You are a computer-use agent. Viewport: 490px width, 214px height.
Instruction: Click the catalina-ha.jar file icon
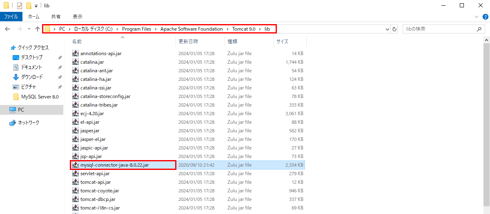click(x=75, y=79)
